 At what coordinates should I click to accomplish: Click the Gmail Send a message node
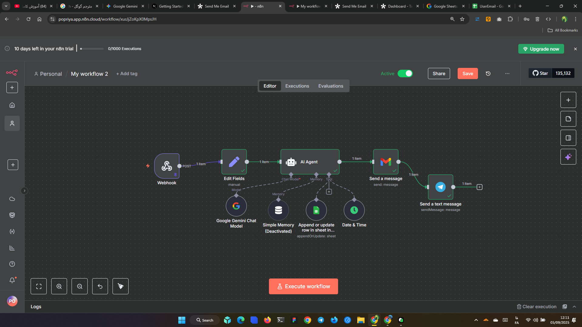point(385,162)
